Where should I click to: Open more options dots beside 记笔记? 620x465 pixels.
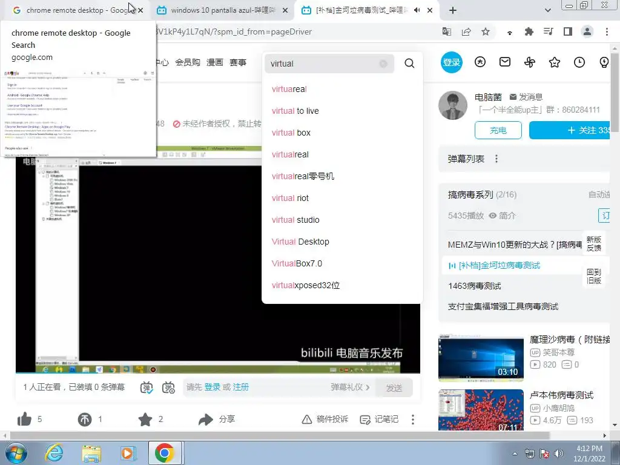413,420
